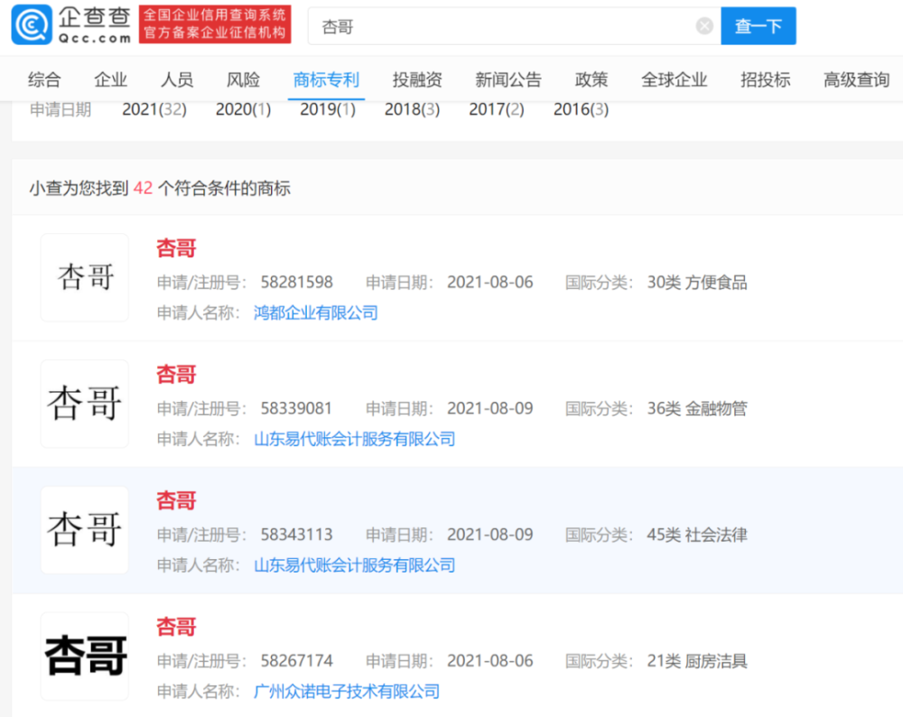Open the 新闻公告 tab
This screenshot has width=903, height=717.
(508, 79)
